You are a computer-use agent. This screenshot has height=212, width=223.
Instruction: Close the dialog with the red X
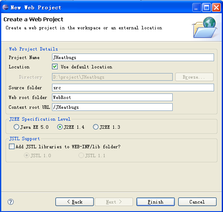coord(216,7)
